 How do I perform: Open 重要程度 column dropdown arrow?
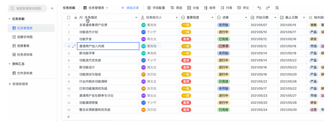coord(212,18)
